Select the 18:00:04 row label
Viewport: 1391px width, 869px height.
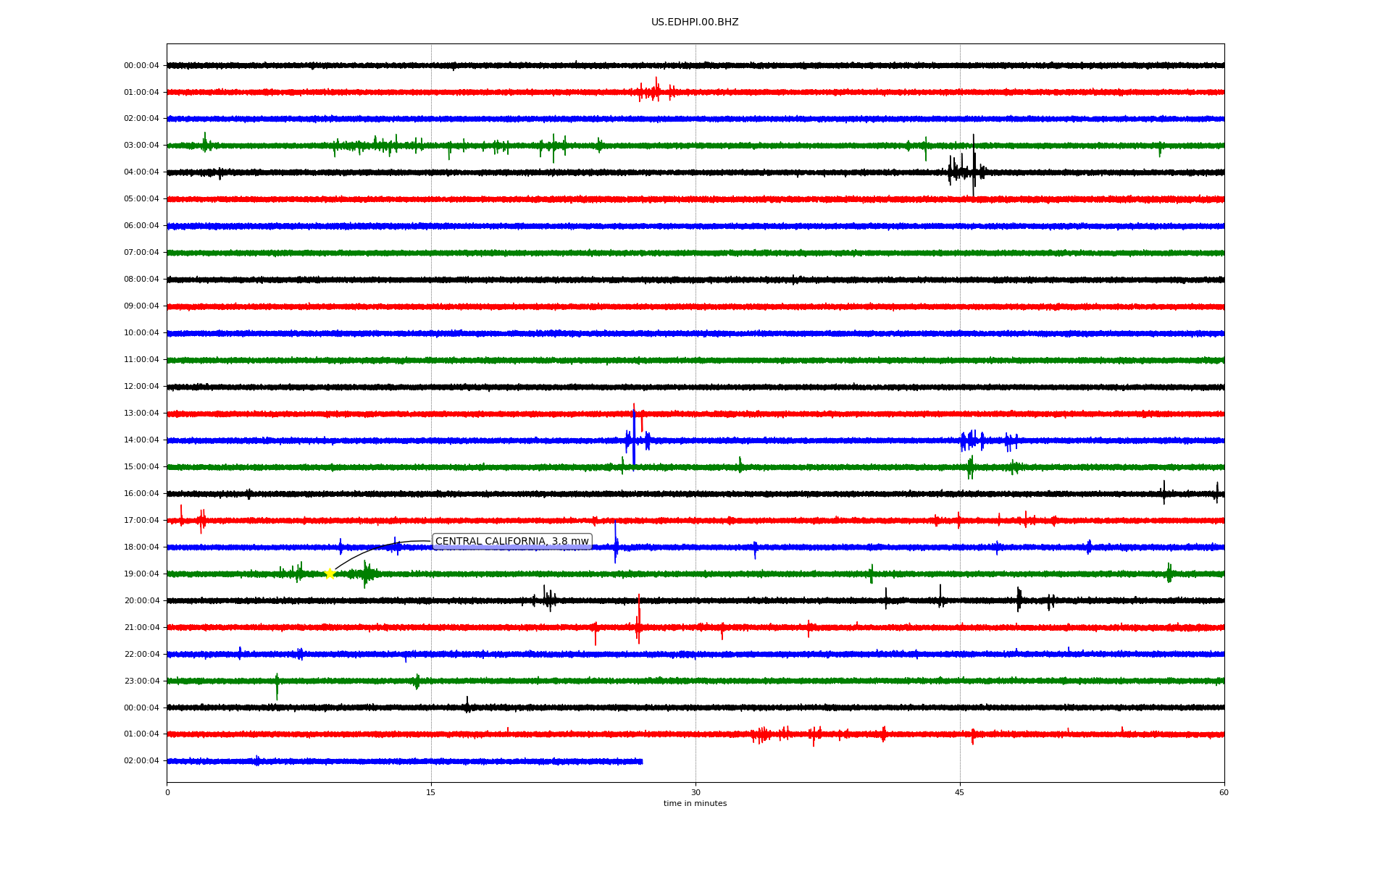(x=141, y=547)
